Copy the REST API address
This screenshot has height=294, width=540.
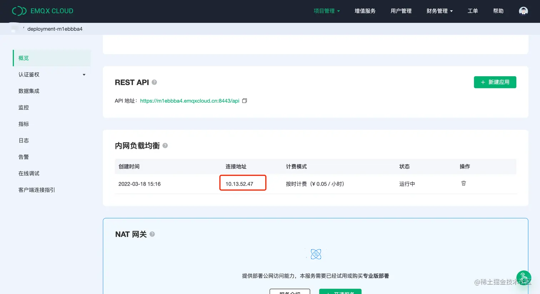[244, 101]
